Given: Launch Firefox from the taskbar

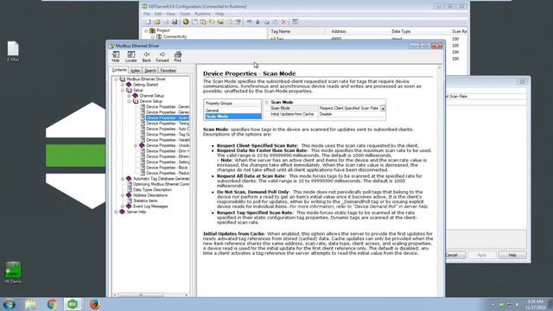Looking at the screenshot, I should 94,304.
